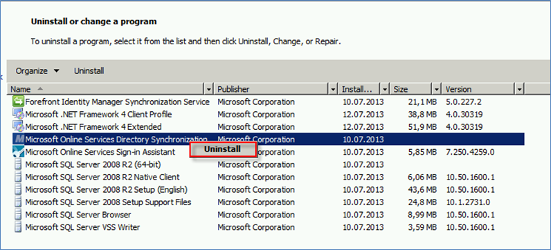This screenshot has width=551, height=250.
Task: Click the SQL Server 2008 R2 (64-bit) icon
Action: pos(18,164)
